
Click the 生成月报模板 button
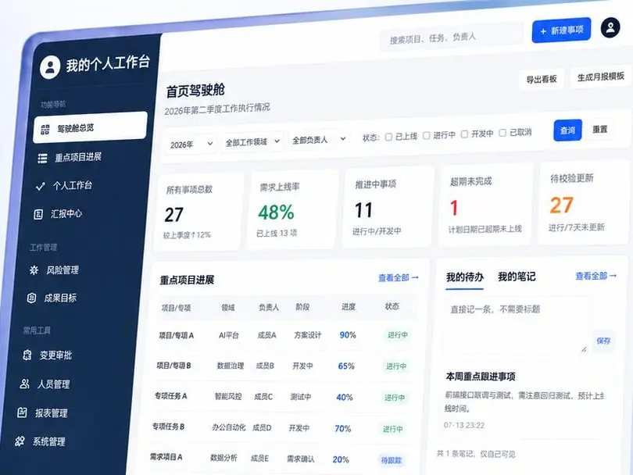click(600, 77)
